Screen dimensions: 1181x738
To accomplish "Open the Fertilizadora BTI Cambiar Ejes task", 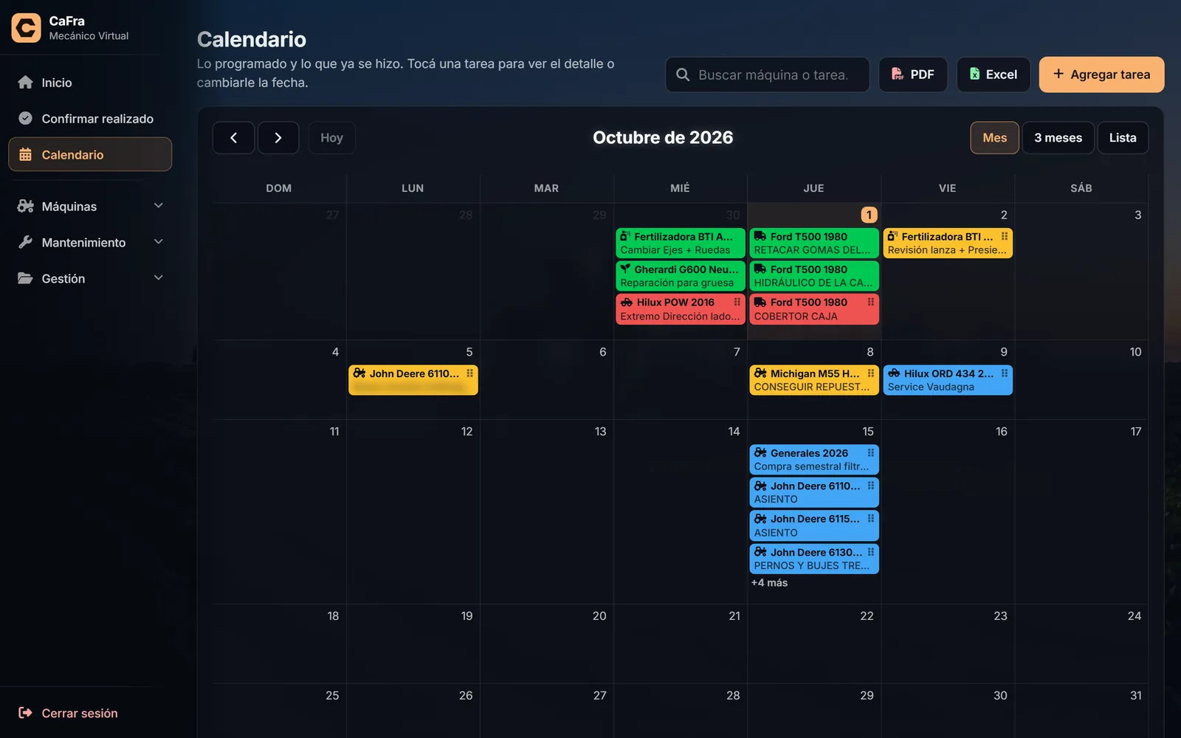I will coord(680,244).
